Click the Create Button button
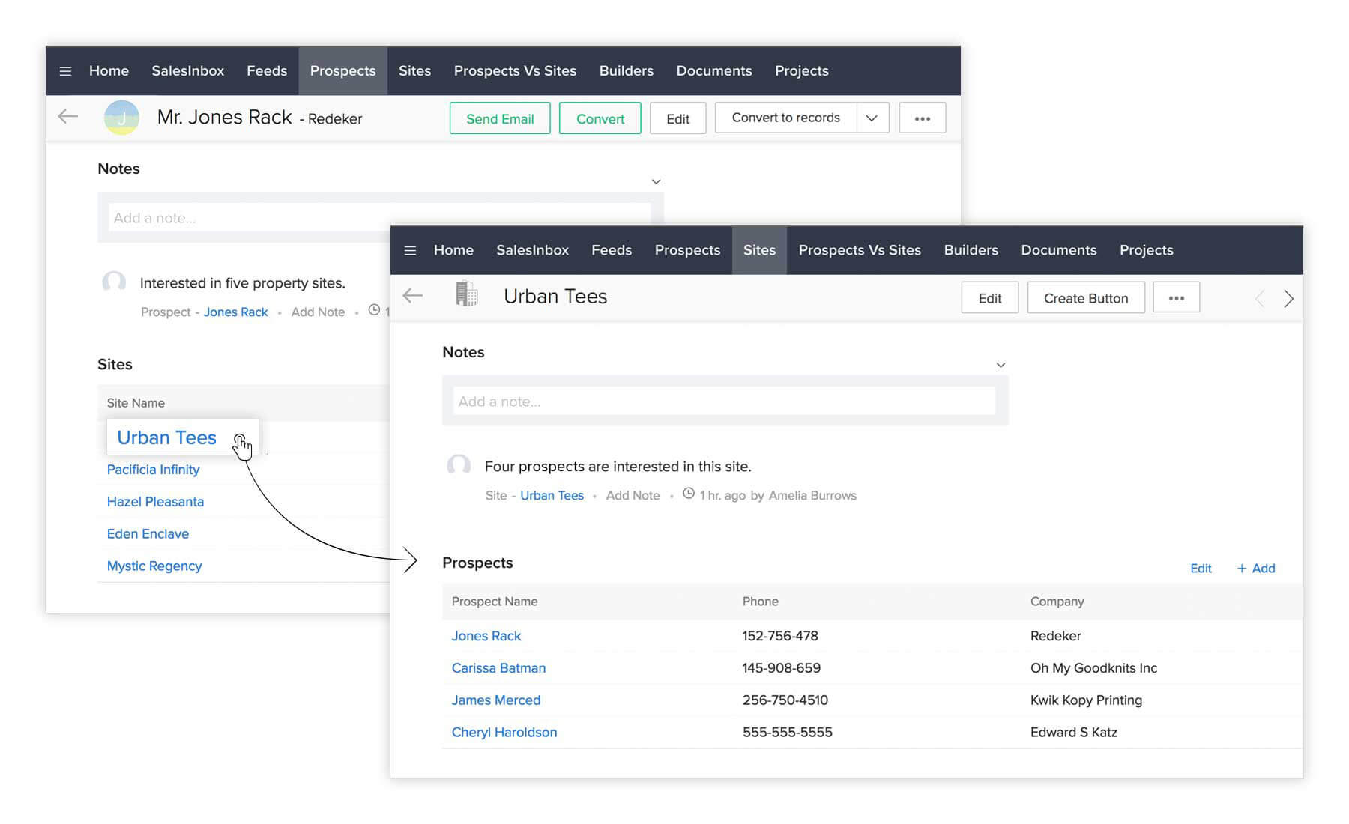The image size is (1349, 824). tap(1086, 297)
